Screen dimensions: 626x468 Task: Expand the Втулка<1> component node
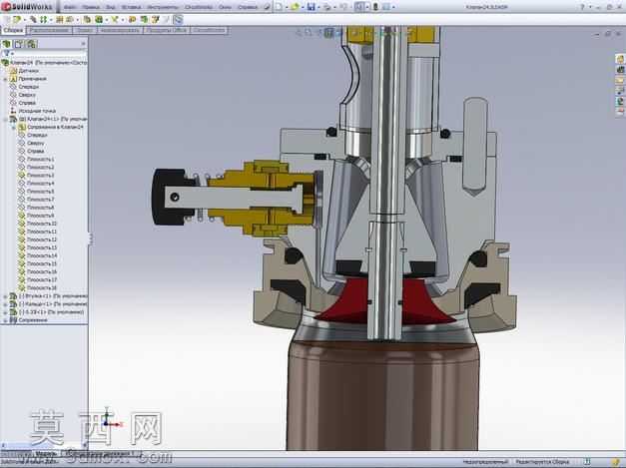click(x=5, y=296)
